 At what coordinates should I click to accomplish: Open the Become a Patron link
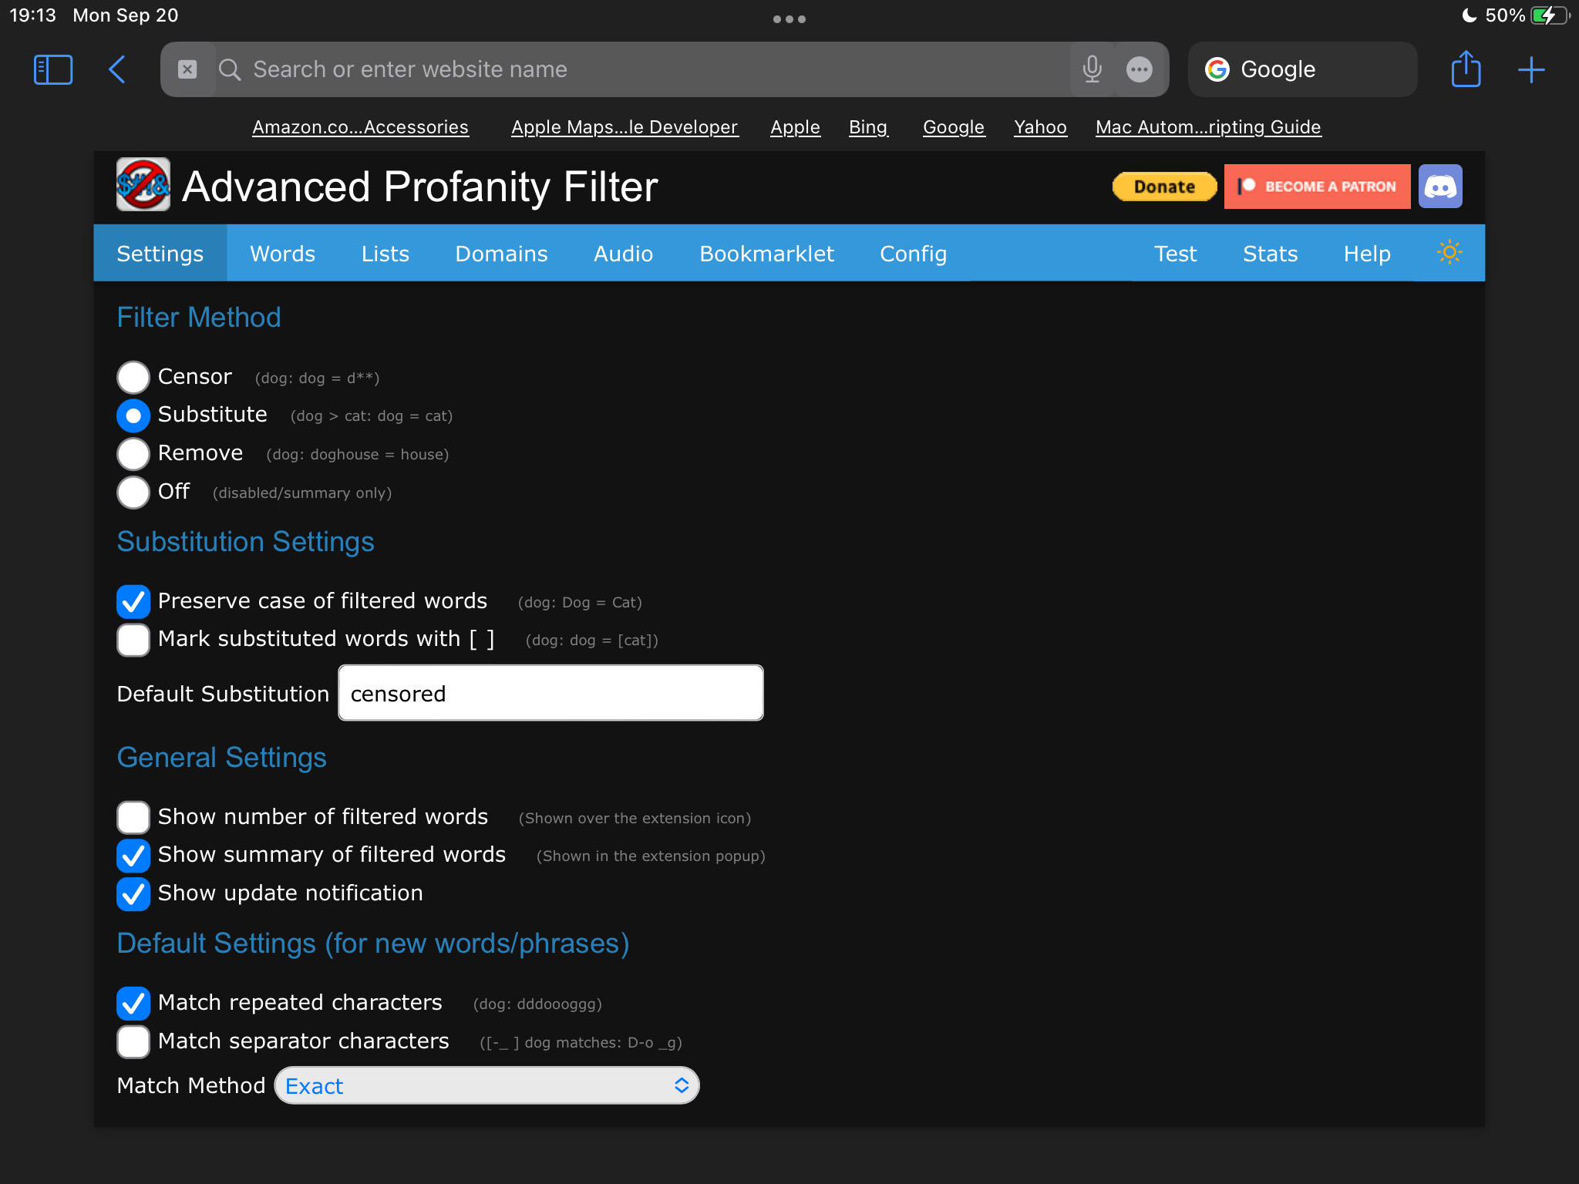click(x=1316, y=186)
